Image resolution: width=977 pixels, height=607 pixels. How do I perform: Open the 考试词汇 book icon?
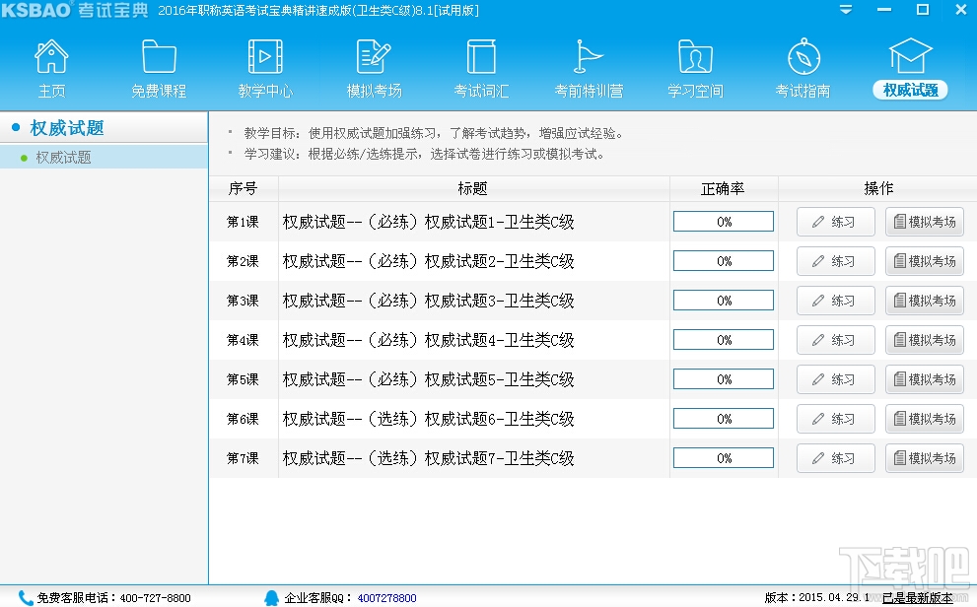481,56
